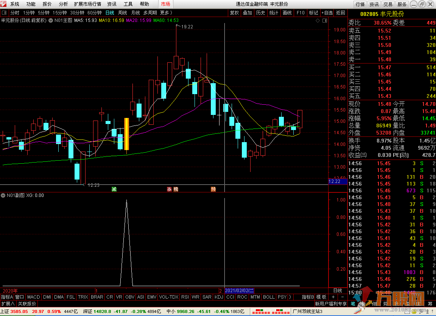Click the diamond icon above the chart
Screen dimensions: 436x316
point(318,20)
